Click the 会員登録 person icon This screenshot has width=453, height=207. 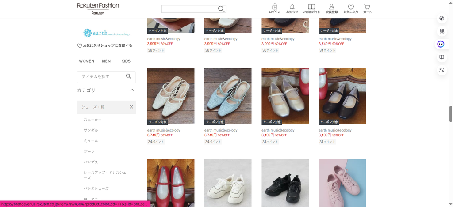(x=331, y=7)
